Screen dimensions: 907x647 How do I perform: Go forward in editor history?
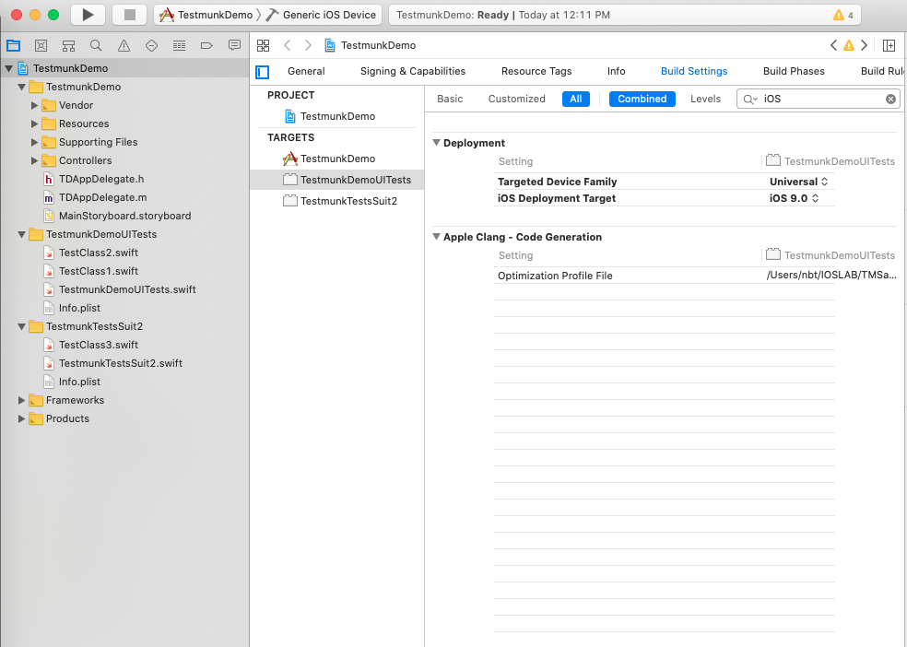pyautogui.click(x=308, y=46)
